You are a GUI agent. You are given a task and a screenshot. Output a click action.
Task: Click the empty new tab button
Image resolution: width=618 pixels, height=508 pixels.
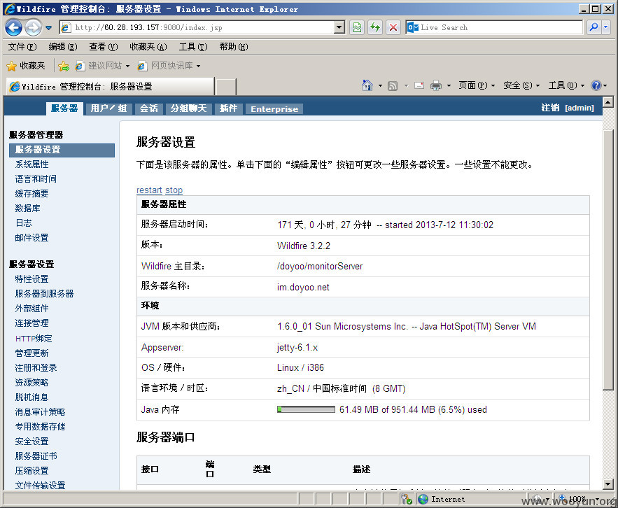(x=226, y=87)
